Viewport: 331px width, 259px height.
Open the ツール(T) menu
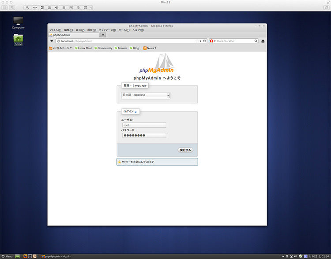click(124, 30)
